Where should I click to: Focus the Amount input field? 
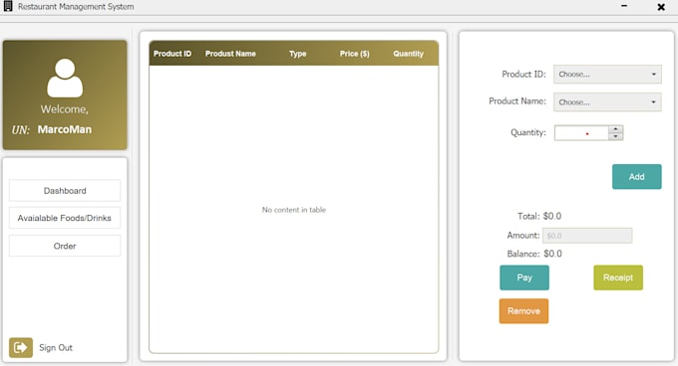(x=587, y=236)
